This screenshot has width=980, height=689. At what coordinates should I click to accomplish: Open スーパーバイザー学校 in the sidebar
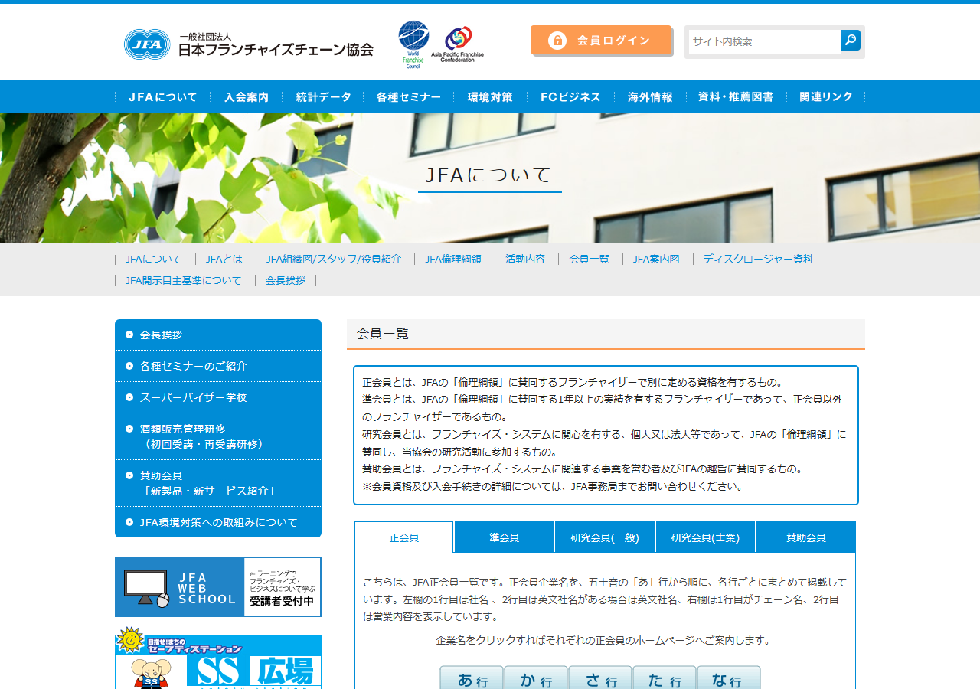[218, 397]
